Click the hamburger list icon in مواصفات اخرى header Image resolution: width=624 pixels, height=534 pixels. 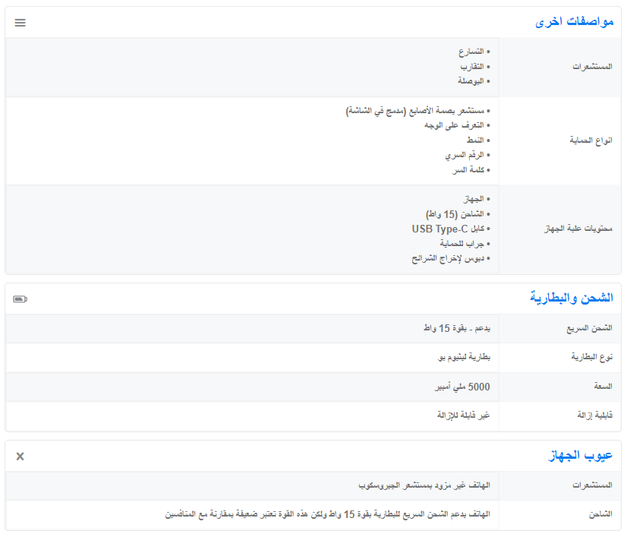(x=20, y=23)
